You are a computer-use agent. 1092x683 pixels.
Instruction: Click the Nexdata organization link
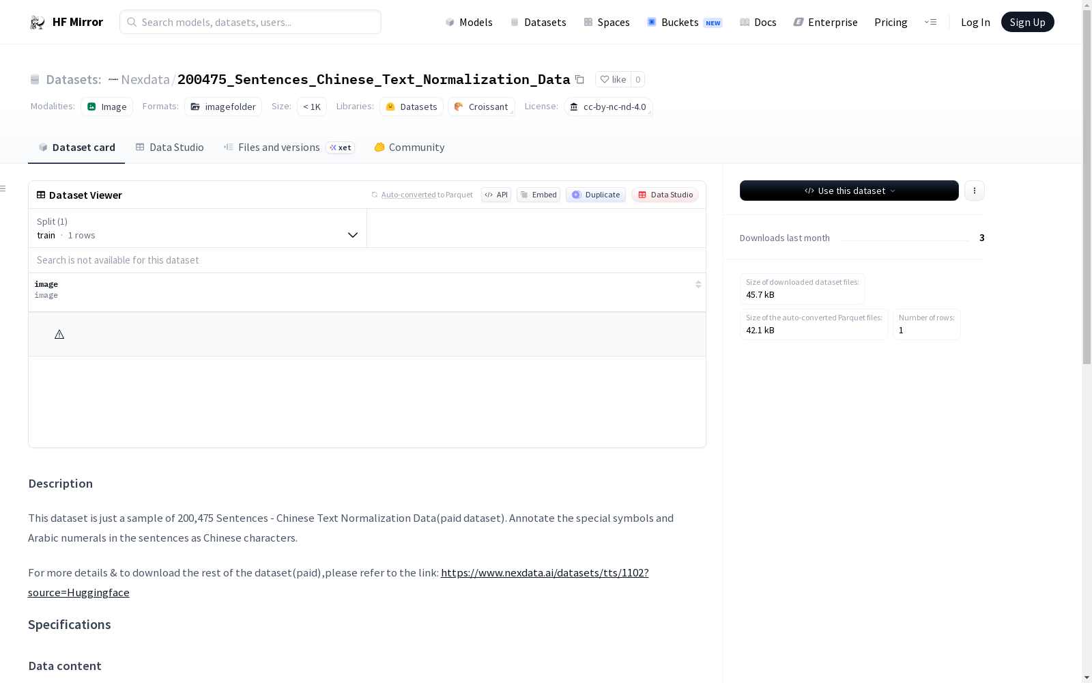(x=145, y=79)
